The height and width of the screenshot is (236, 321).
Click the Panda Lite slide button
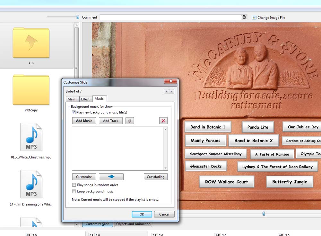pyautogui.click(x=258, y=127)
